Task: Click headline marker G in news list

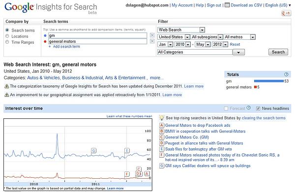Action: click(162, 166)
